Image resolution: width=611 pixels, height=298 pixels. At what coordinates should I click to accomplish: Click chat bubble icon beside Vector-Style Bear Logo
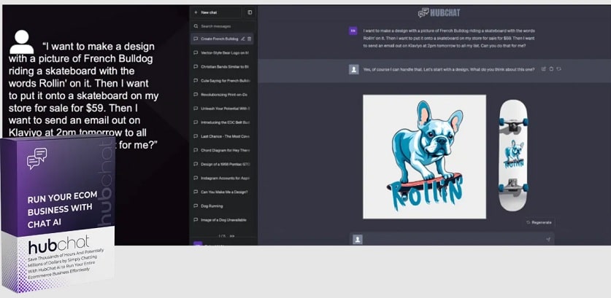[x=196, y=52]
